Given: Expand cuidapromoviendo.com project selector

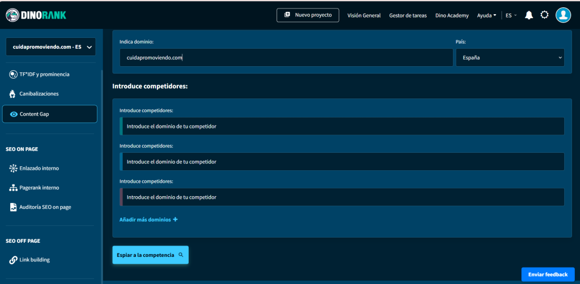Looking at the screenshot, I should [50, 47].
